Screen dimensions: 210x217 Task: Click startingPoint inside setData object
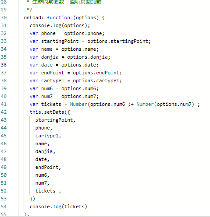click(54, 120)
